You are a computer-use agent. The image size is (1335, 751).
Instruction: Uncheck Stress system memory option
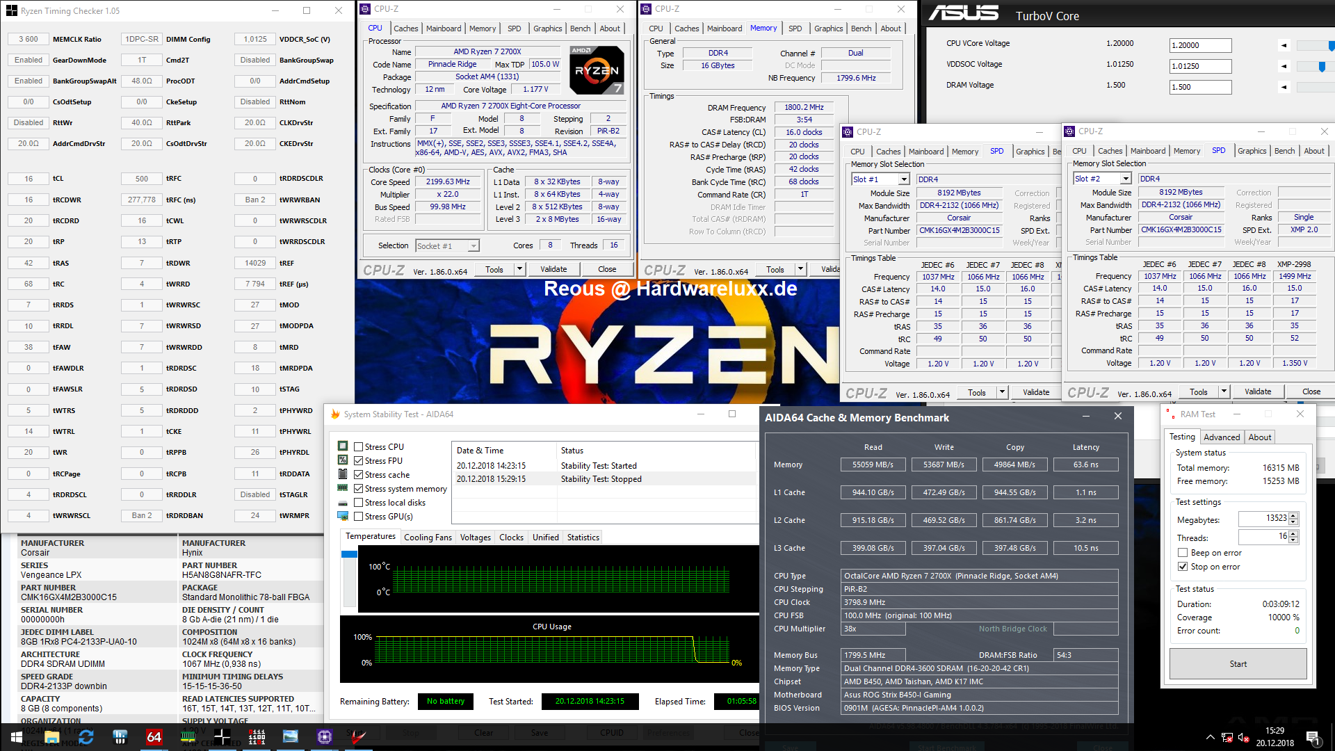359,489
